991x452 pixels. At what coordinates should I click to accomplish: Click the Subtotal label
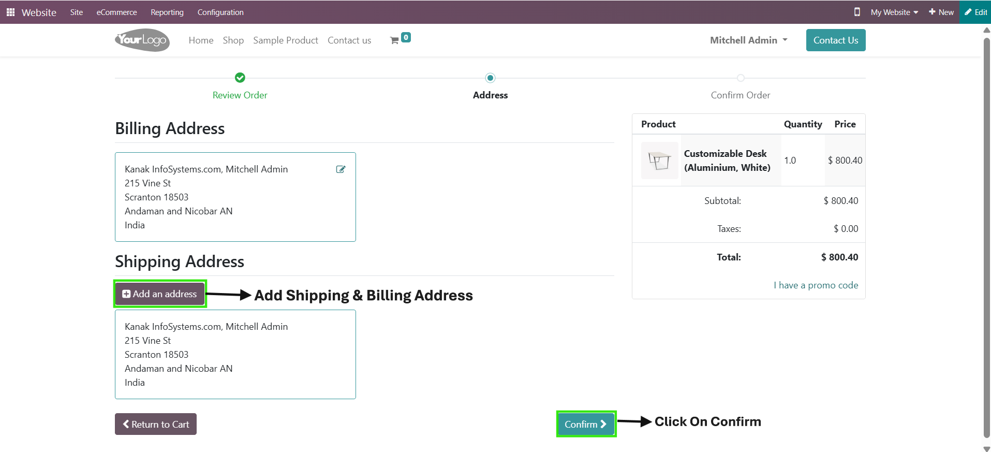coord(722,201)
